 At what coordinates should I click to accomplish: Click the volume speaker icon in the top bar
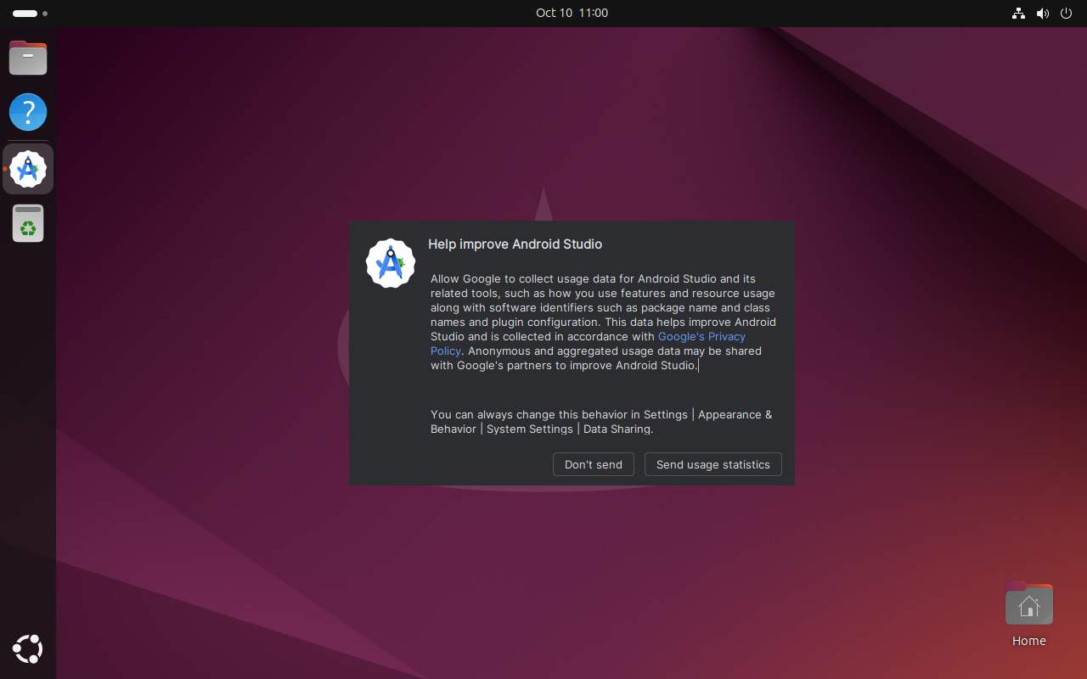coord(1042,13)
